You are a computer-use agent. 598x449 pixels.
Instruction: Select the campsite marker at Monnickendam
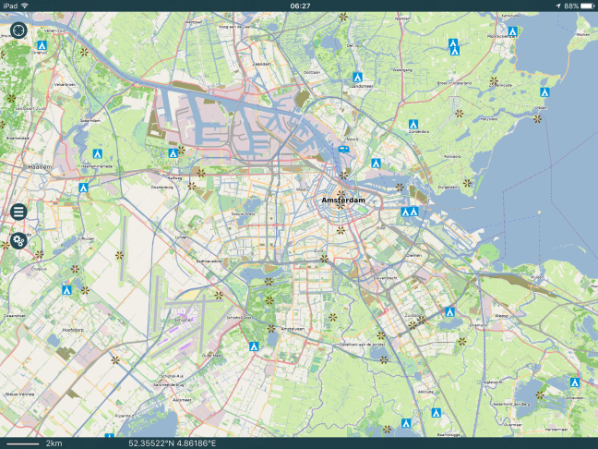click(x=511, y=30)
